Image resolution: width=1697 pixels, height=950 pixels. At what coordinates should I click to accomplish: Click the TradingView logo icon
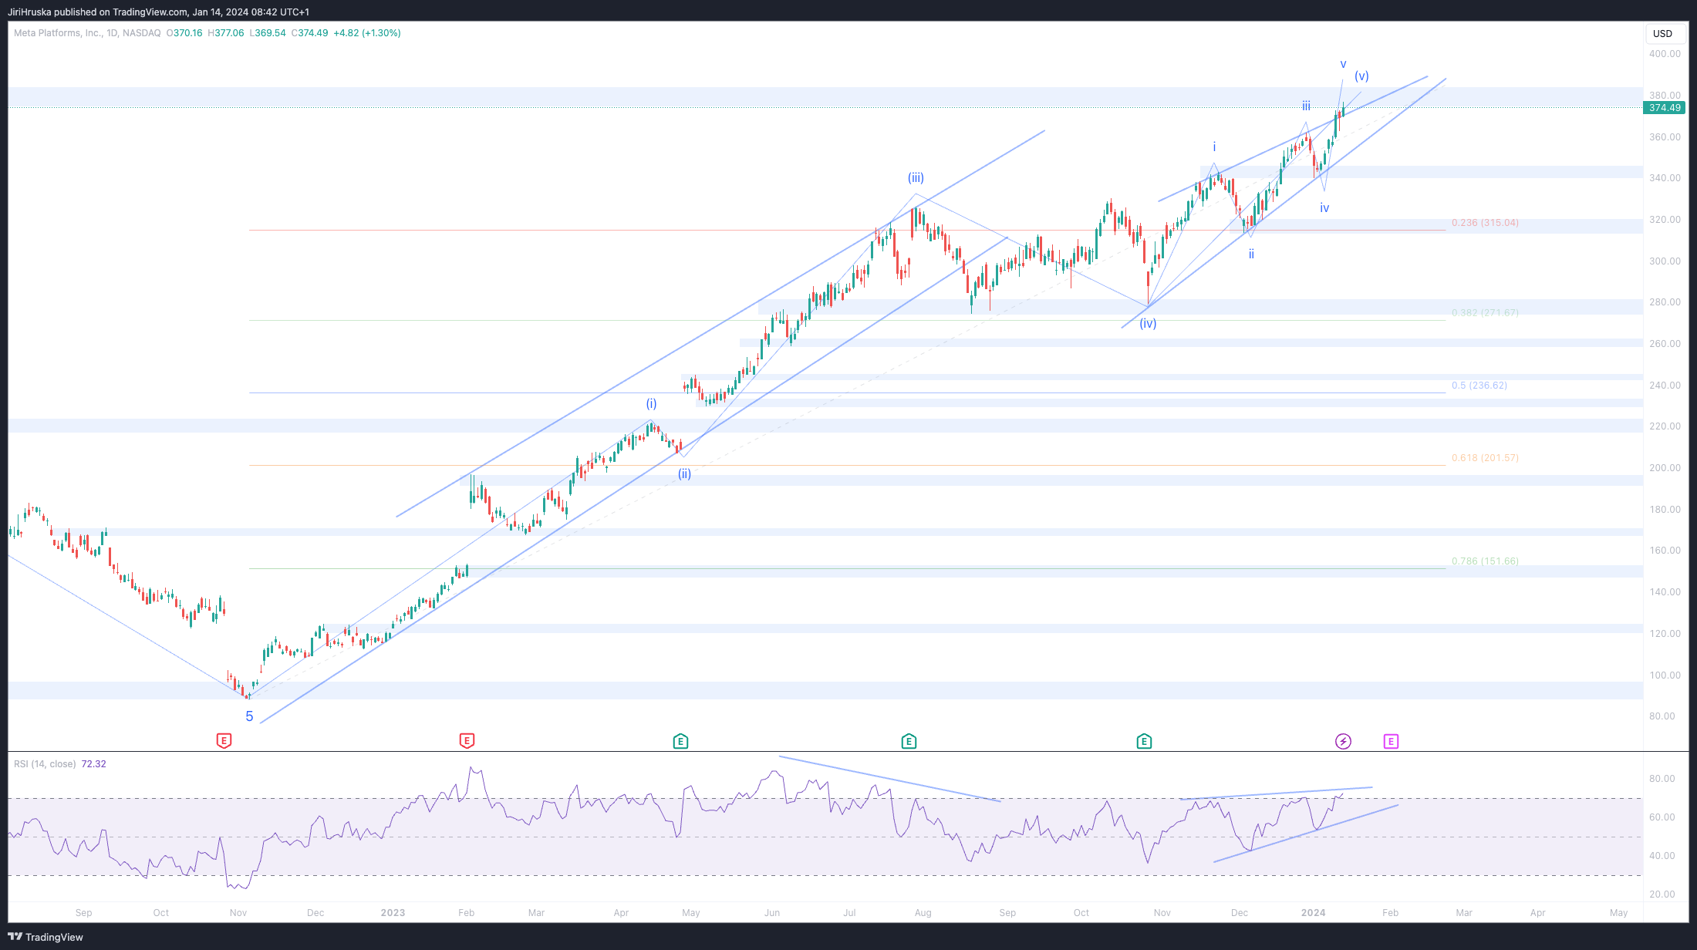15,937
